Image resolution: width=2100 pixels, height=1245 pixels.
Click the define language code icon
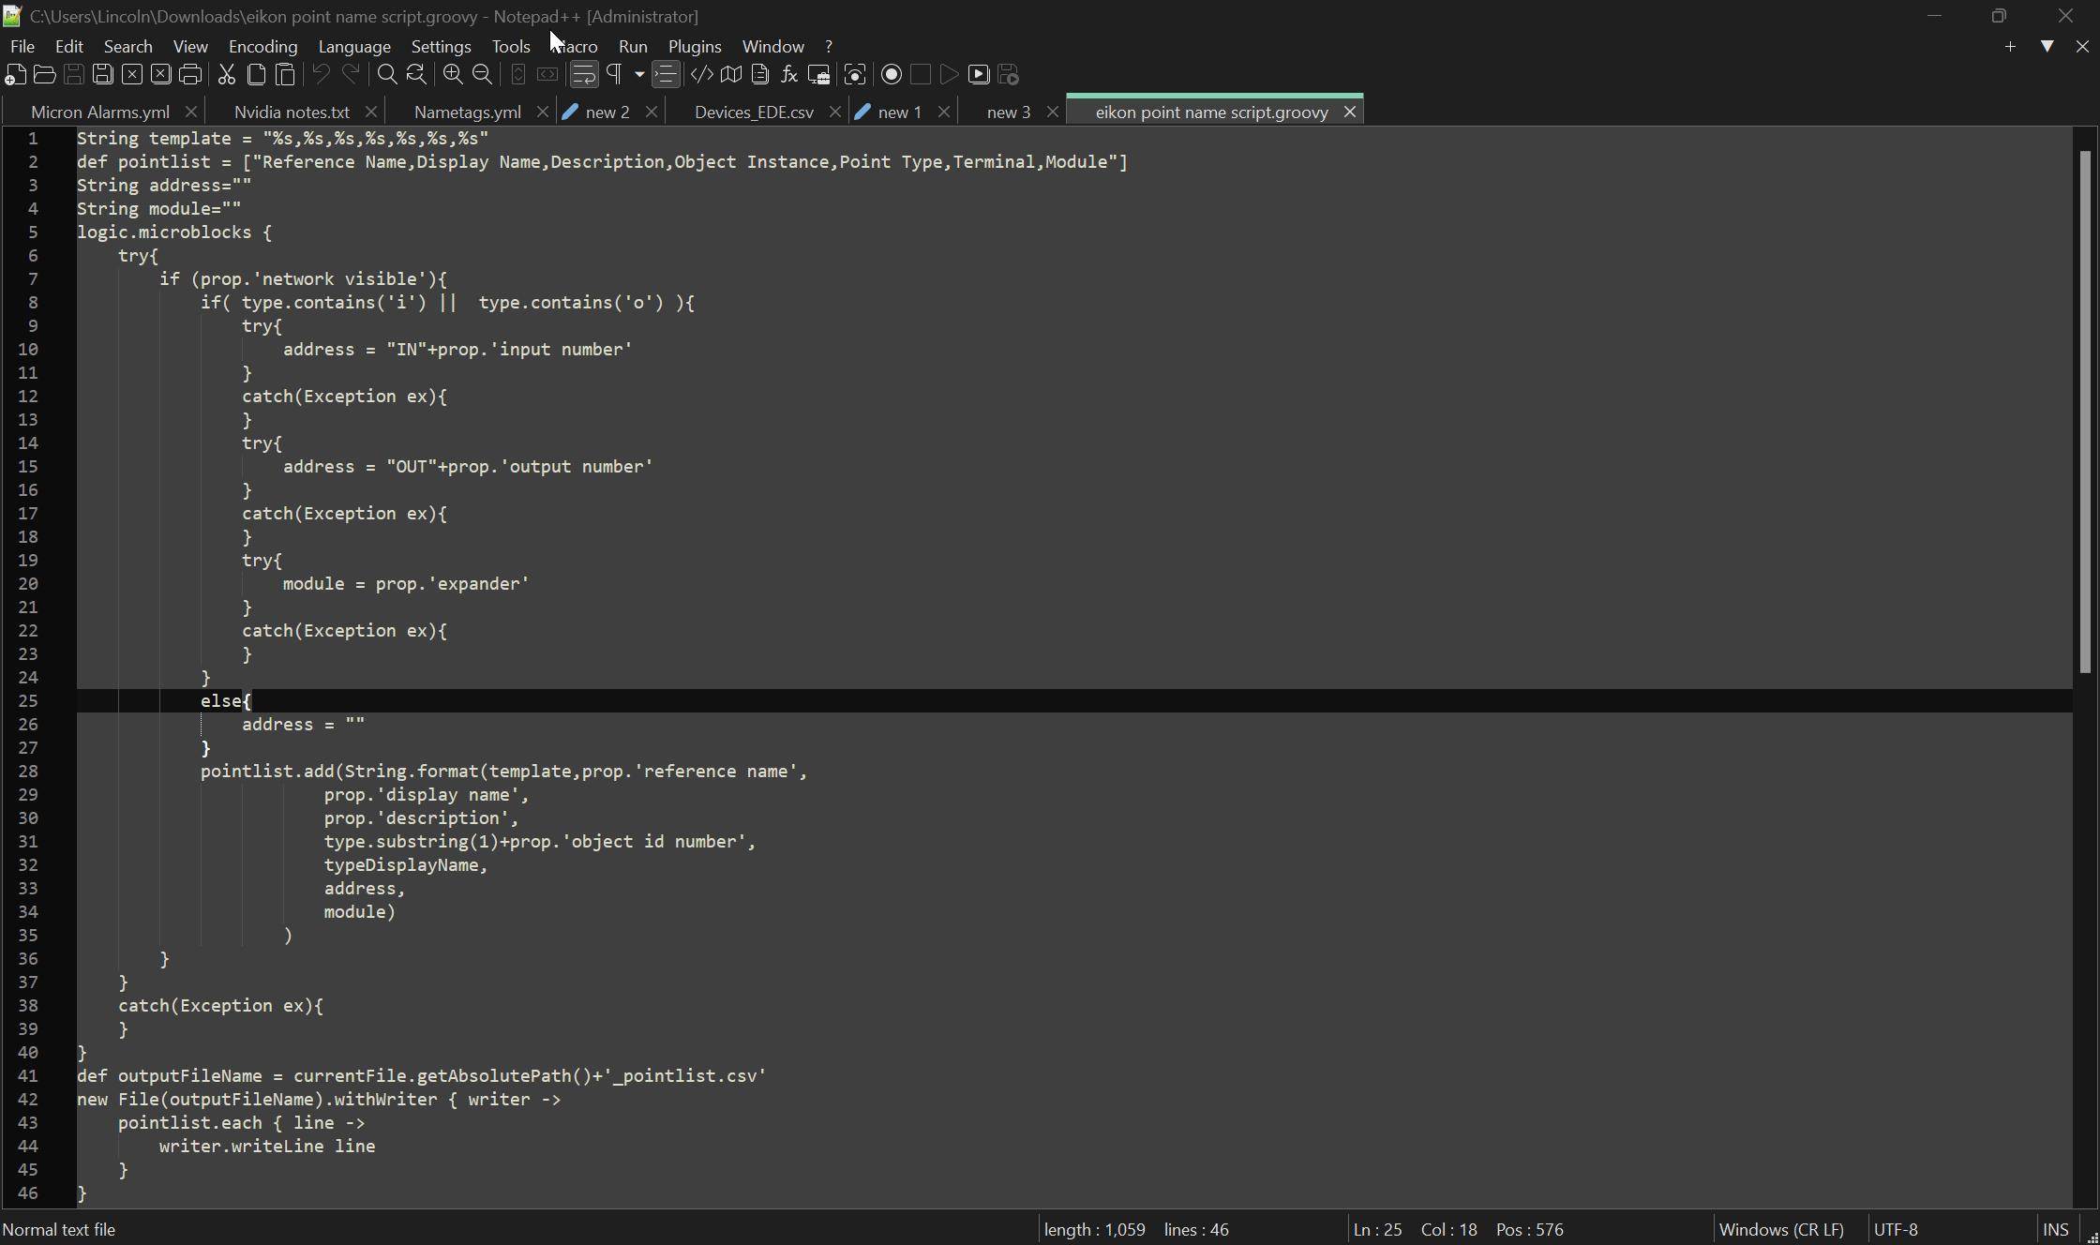[701, 75]
